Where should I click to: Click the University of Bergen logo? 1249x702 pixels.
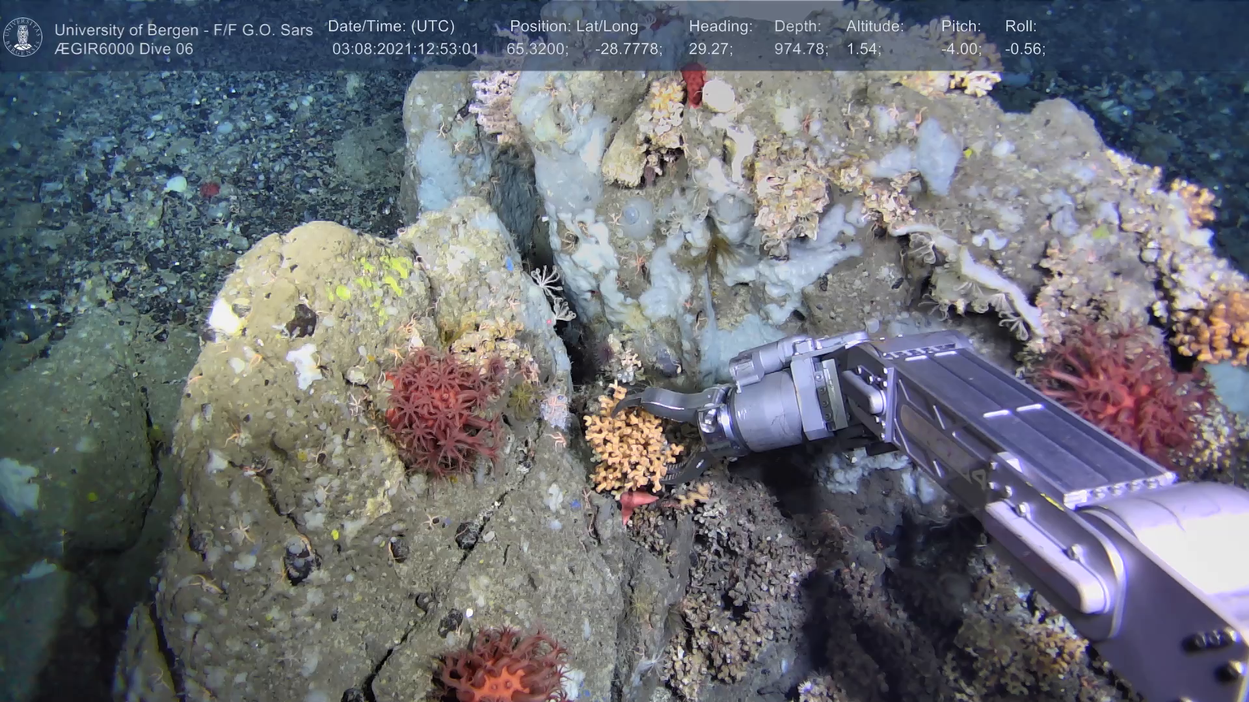point(23,36)
